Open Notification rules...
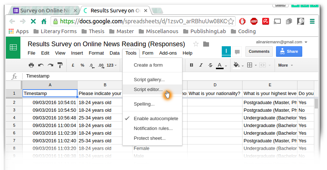This screenshot has height=170, width=327. tap(152, 128)
